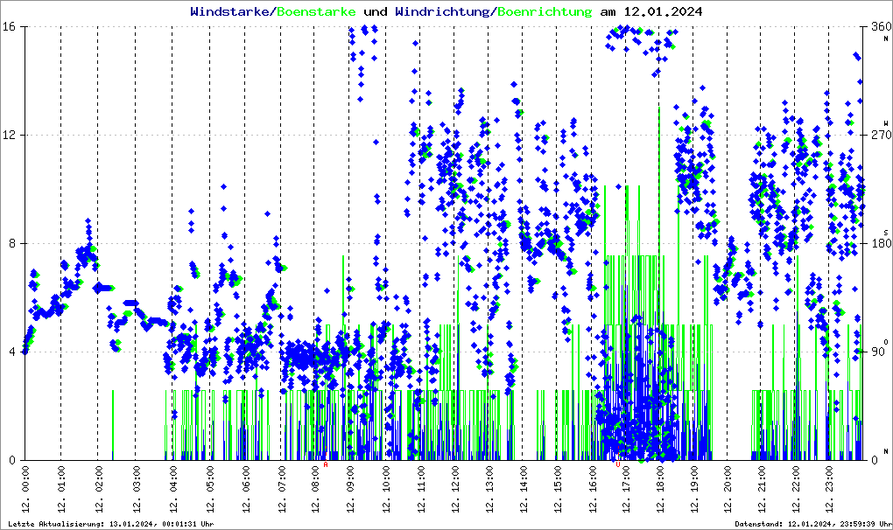The width and height of the screenshot is (893, 530).
Task: Click the left axis value 16
Action: [x=8, y=27]
